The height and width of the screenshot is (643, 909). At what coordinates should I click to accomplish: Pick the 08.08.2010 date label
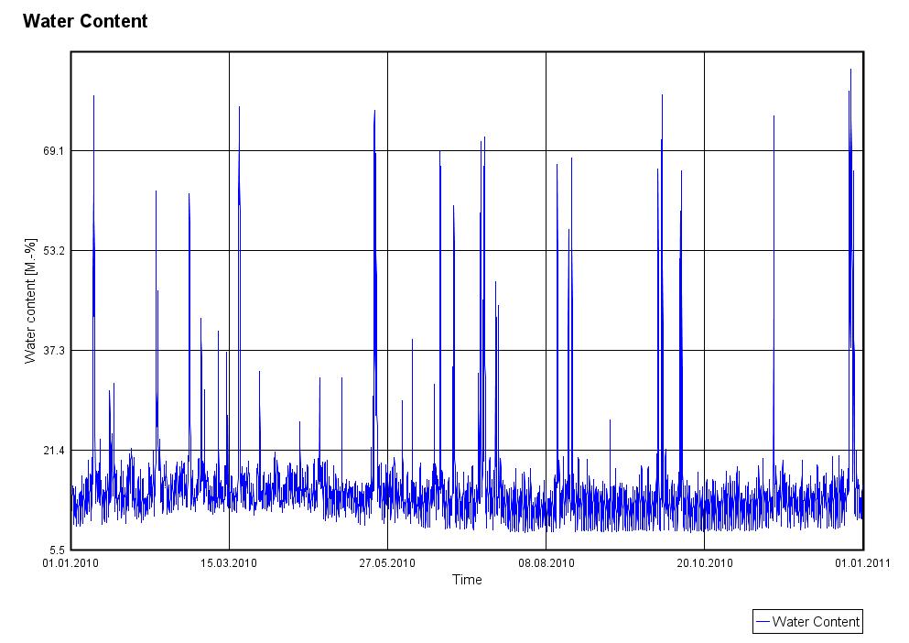546,563
